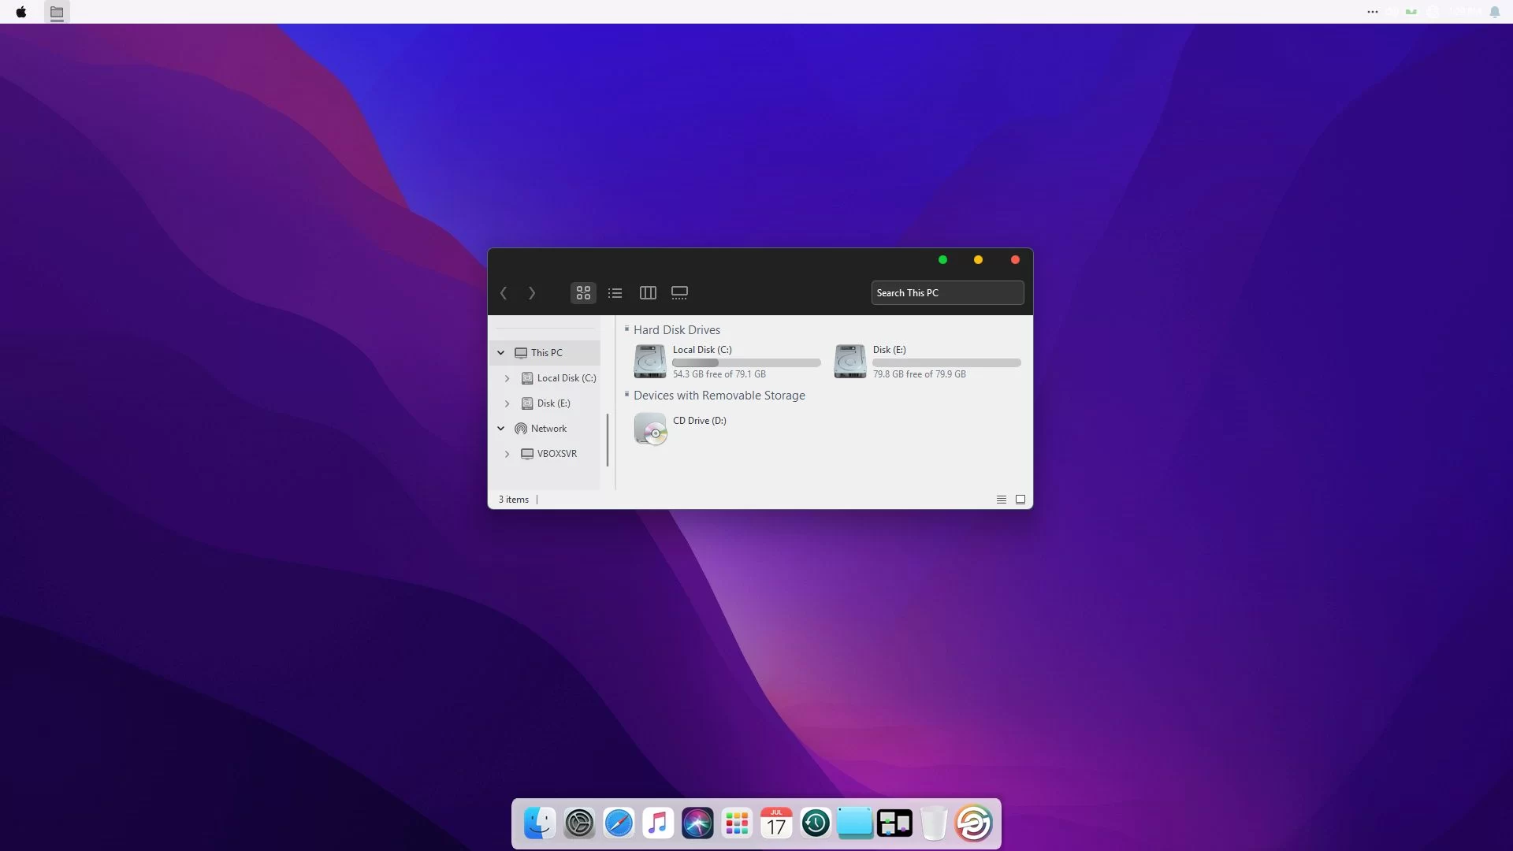Viewport: 1513px width, 851px height.
Task: Click the Search This PC field
Action: pos(947,293)
